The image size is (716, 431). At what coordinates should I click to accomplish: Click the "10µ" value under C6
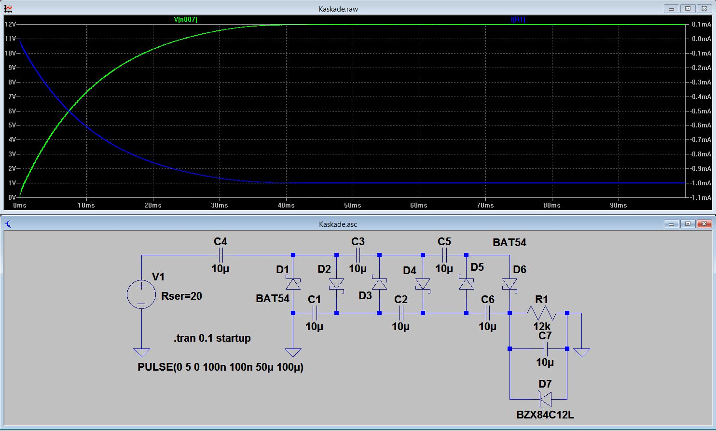click(488, 327)
